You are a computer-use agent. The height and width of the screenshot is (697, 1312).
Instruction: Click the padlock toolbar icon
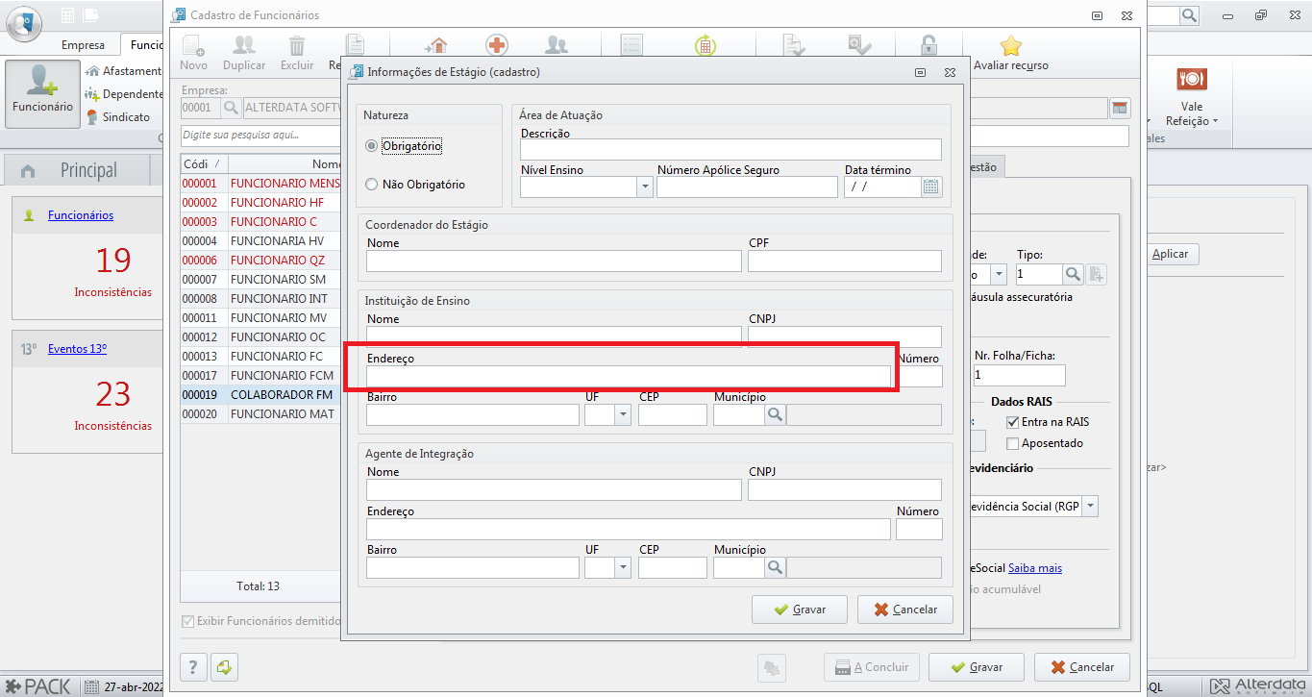click(928, 46)
